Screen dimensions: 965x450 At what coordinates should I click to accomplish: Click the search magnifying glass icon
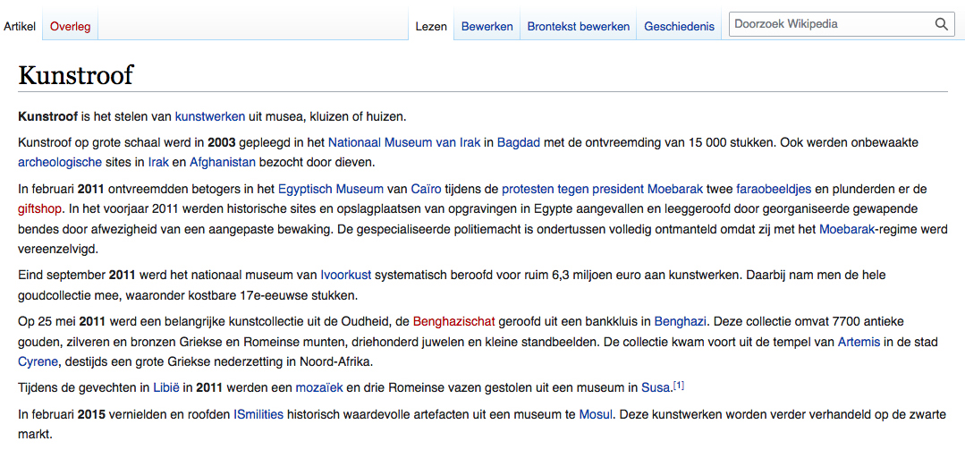(x=942, y=24)
